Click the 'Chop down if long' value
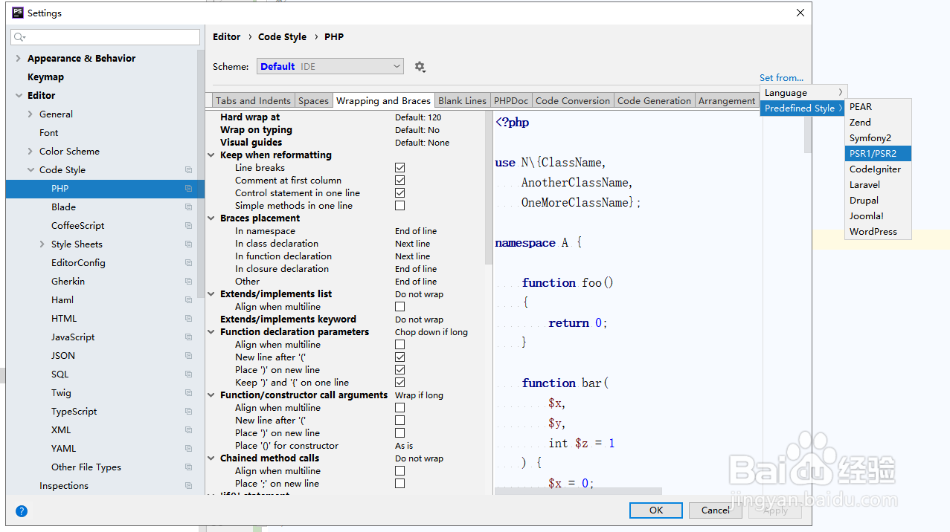Viewport: 950px width, 532px height. [431, 332]
